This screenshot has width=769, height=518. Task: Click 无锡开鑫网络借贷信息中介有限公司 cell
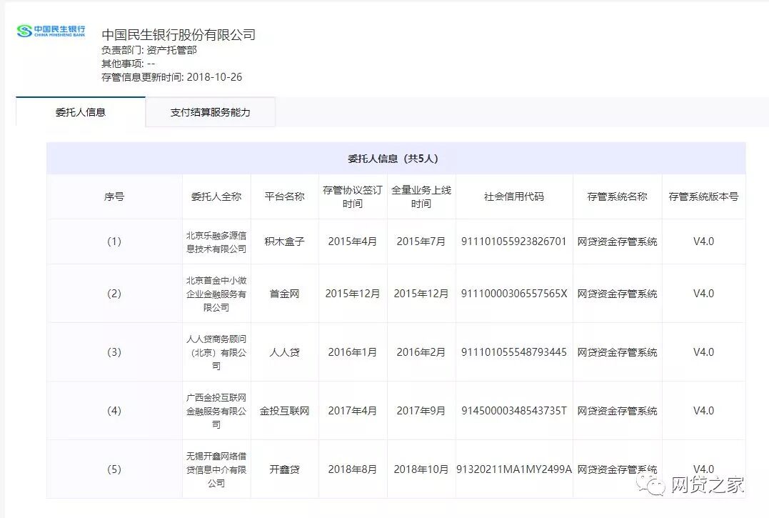click(216, 469)
